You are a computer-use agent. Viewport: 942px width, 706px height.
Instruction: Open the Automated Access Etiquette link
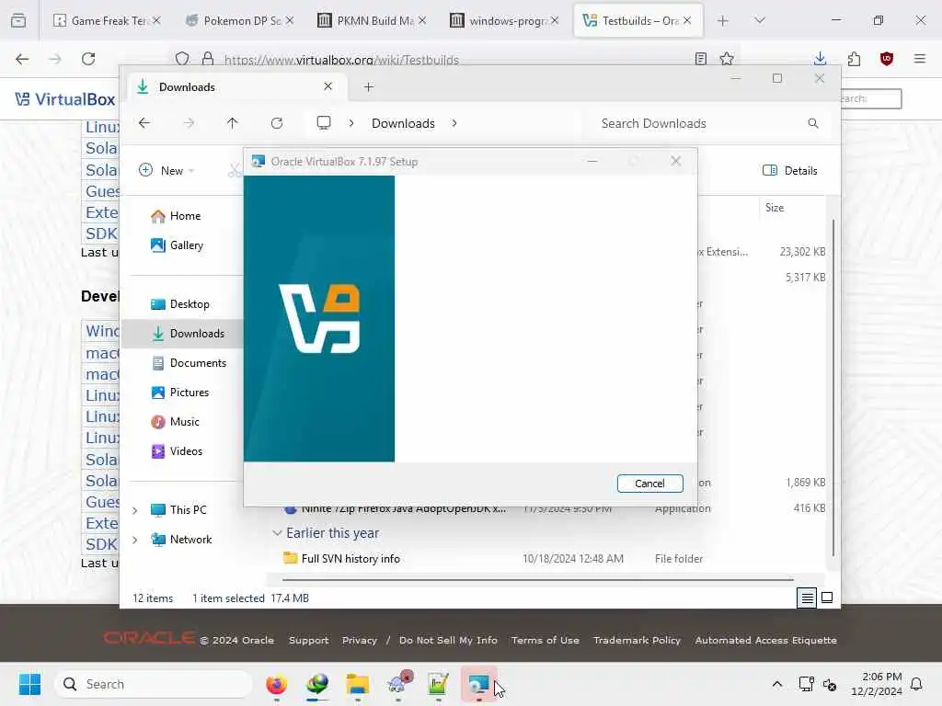click(766, 640)
